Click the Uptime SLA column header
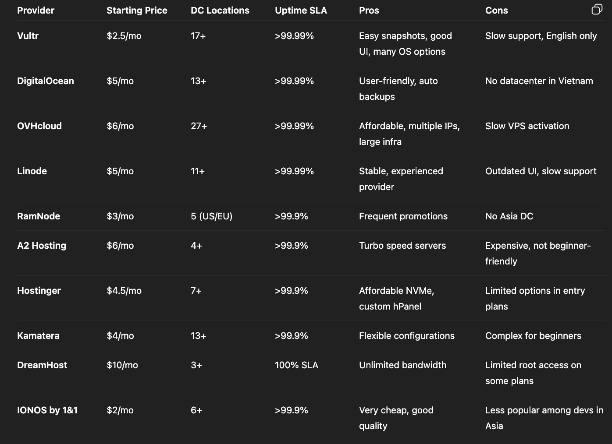 click(x=301, y=11)
